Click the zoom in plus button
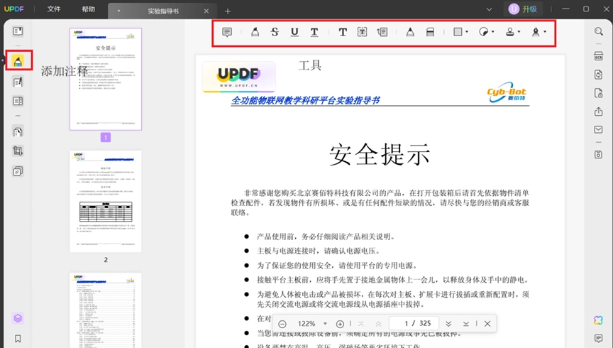 [x=340, y=324]
